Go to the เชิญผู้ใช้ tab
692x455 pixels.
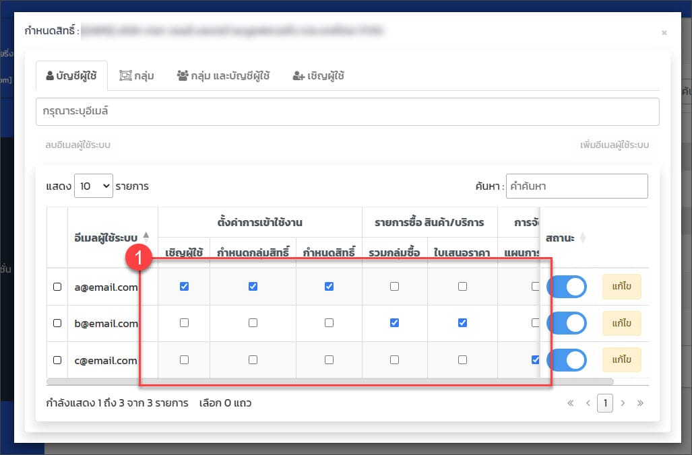(x=319, y=76)
